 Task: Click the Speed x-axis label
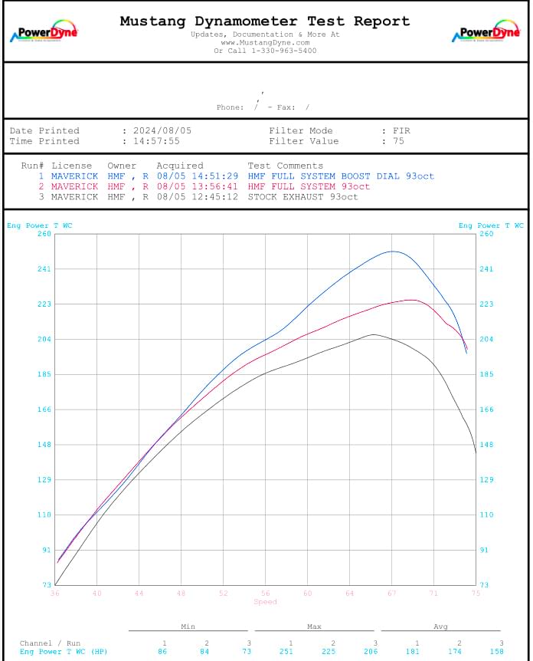[265, 601]
